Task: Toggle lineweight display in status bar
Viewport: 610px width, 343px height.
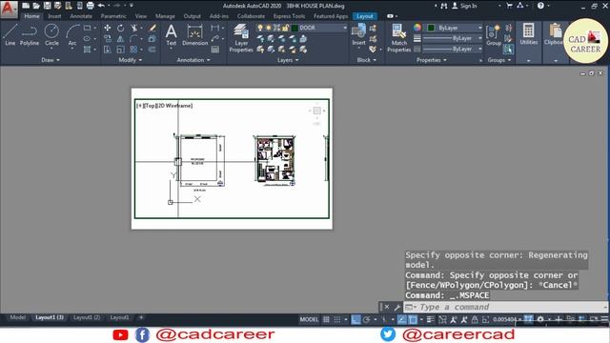Action: click(430, 319)
